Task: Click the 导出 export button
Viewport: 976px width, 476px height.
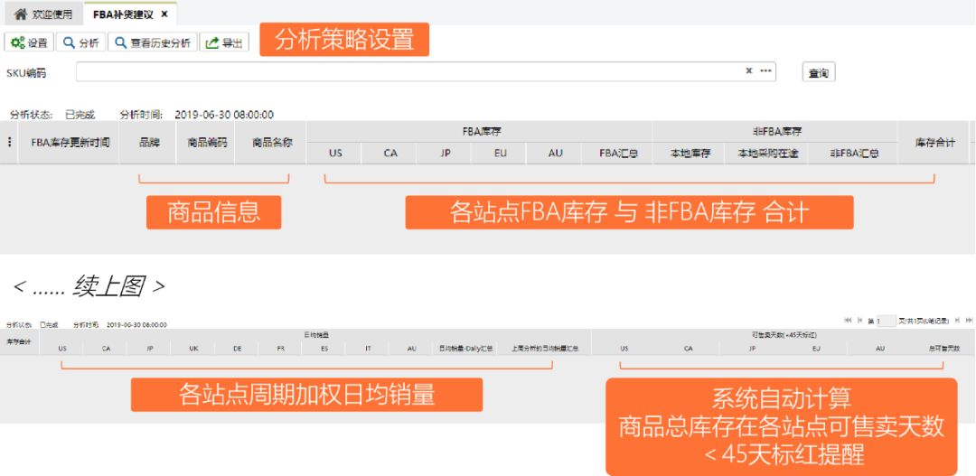Action: 224,42
